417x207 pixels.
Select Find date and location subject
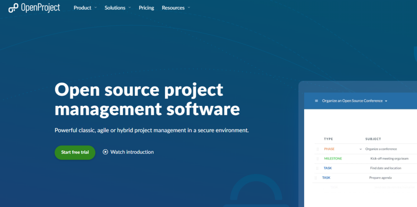pos(386,168)
